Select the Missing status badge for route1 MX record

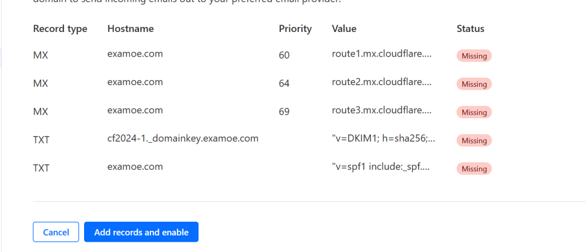tap(474, 56)
